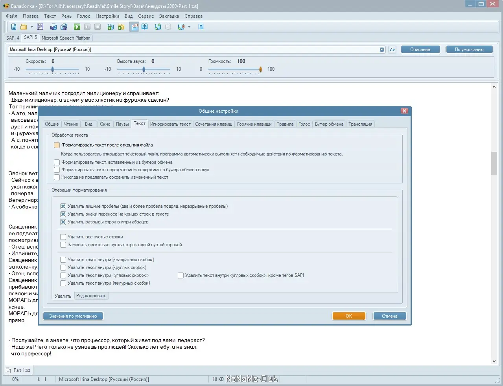Check the option keeping SAPI tags in angle brackets

181,275
